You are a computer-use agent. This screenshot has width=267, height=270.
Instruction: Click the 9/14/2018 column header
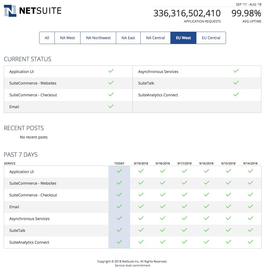[250, 163]
